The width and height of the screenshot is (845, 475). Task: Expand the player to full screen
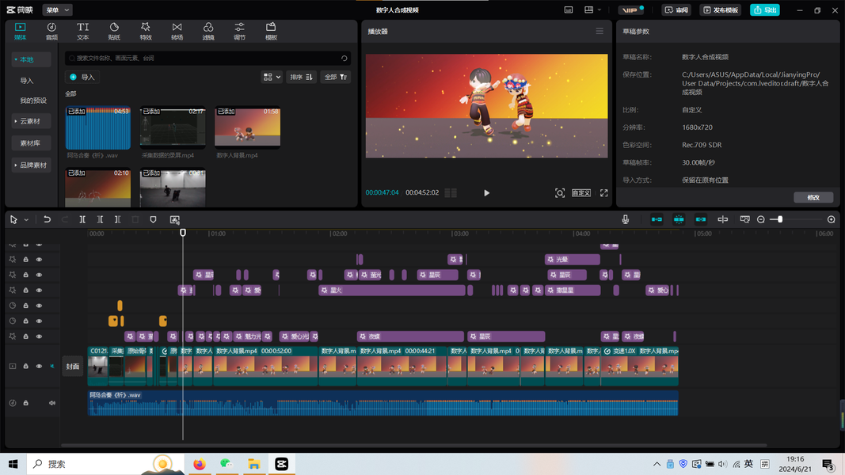pos(604,193)
